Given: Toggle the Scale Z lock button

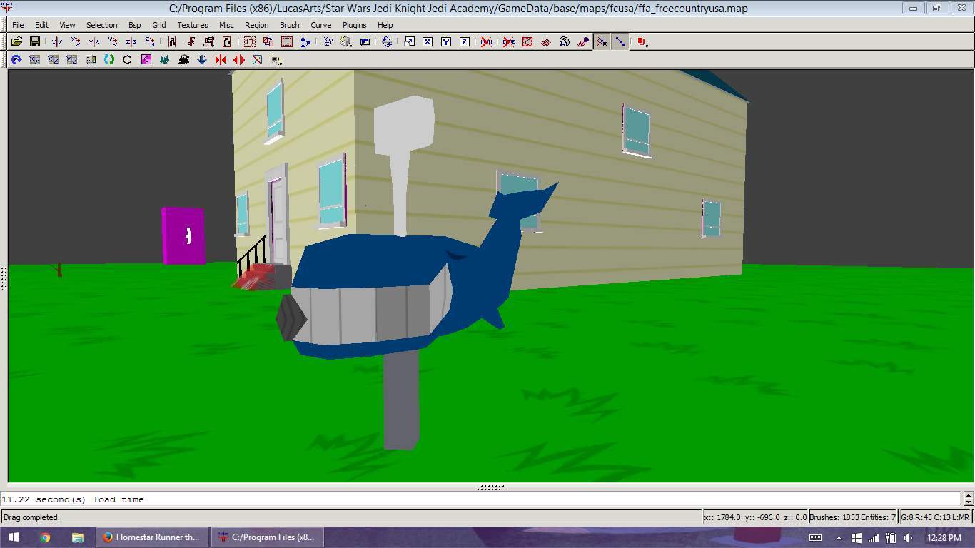Looking at the screenshot, I should 465,41.
